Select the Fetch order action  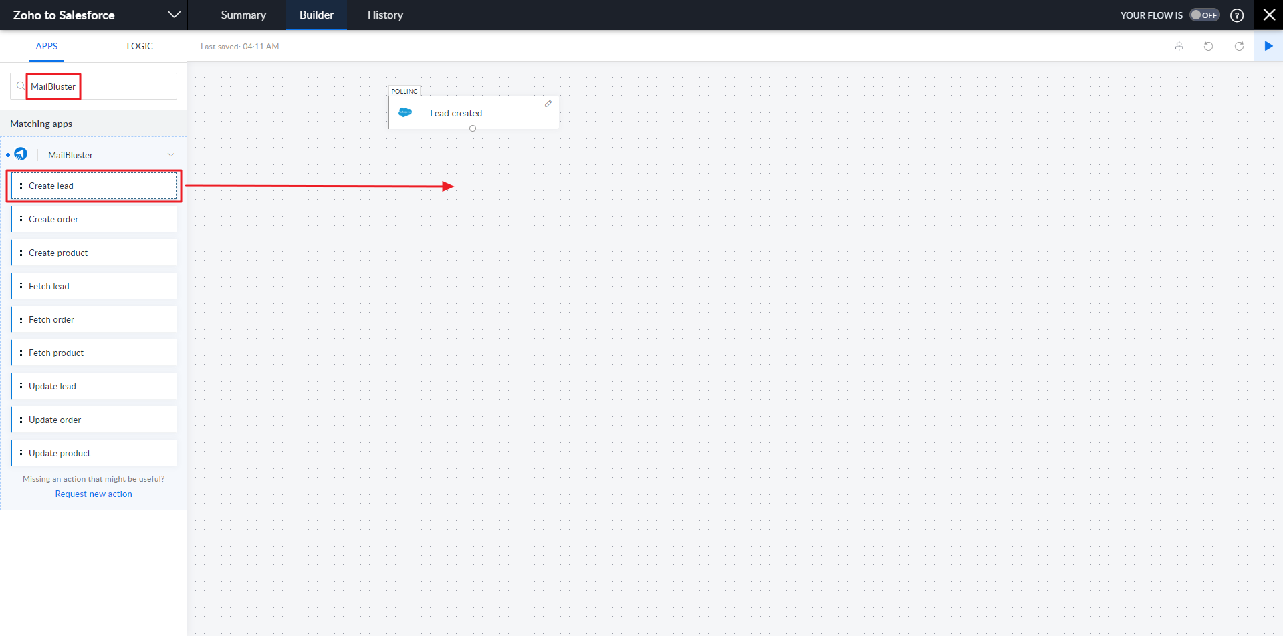[94, 319]
